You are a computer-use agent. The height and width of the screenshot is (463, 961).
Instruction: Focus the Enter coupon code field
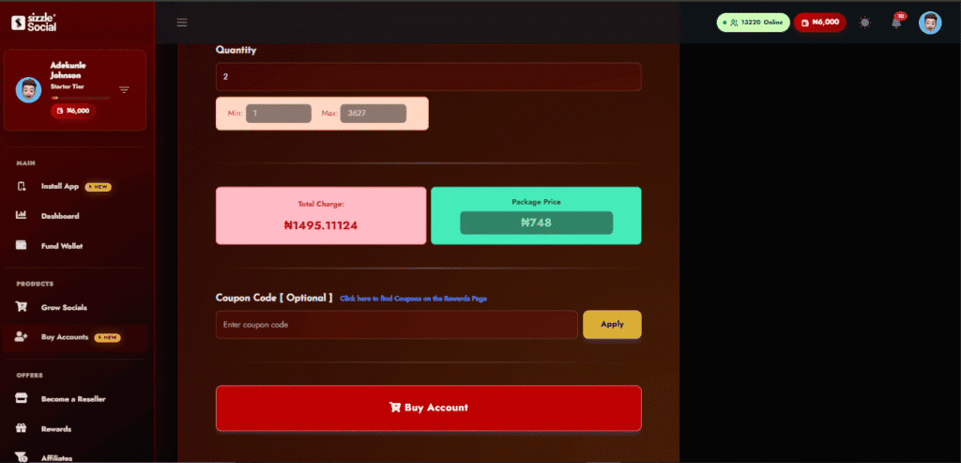[x=397, y=324]
